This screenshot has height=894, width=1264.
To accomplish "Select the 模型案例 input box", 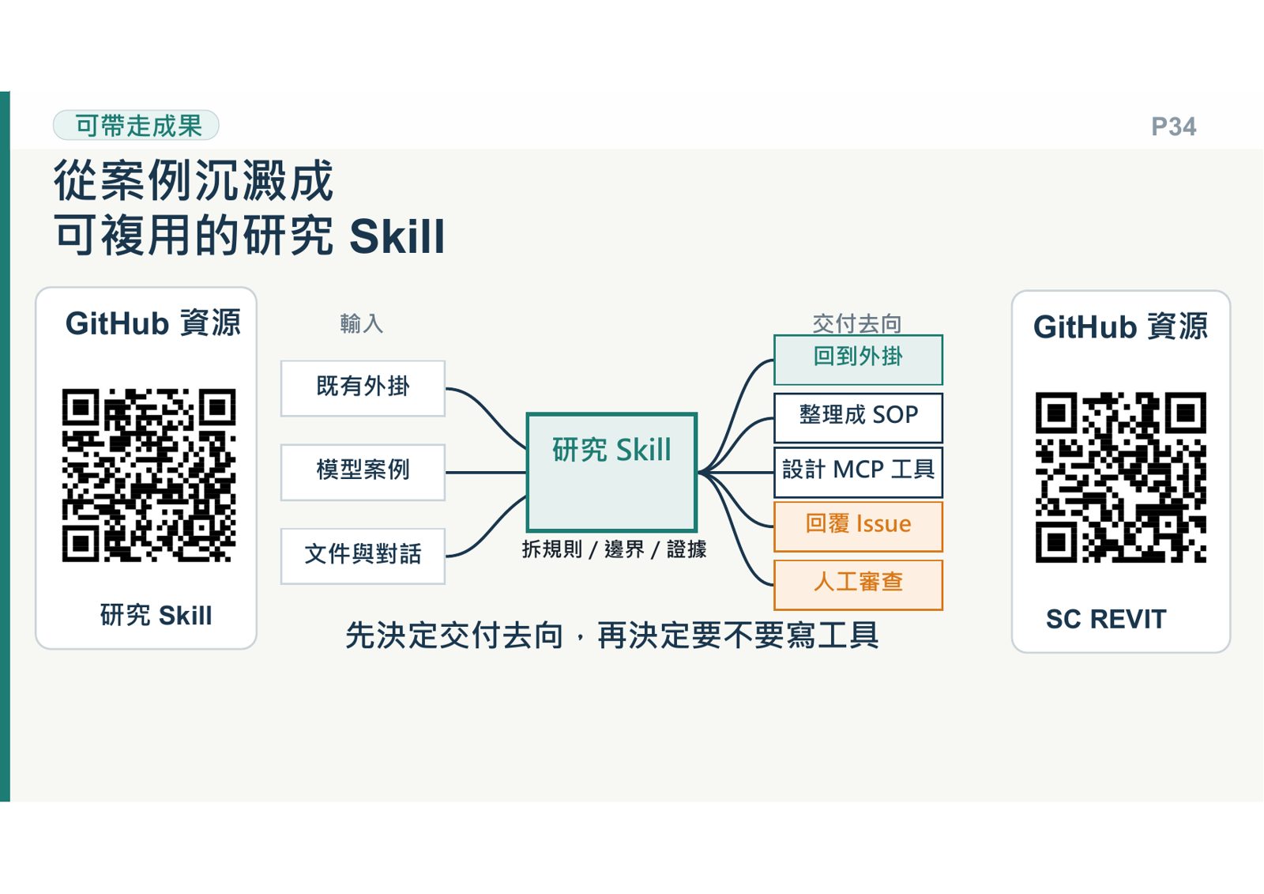I will coord(363,472).
